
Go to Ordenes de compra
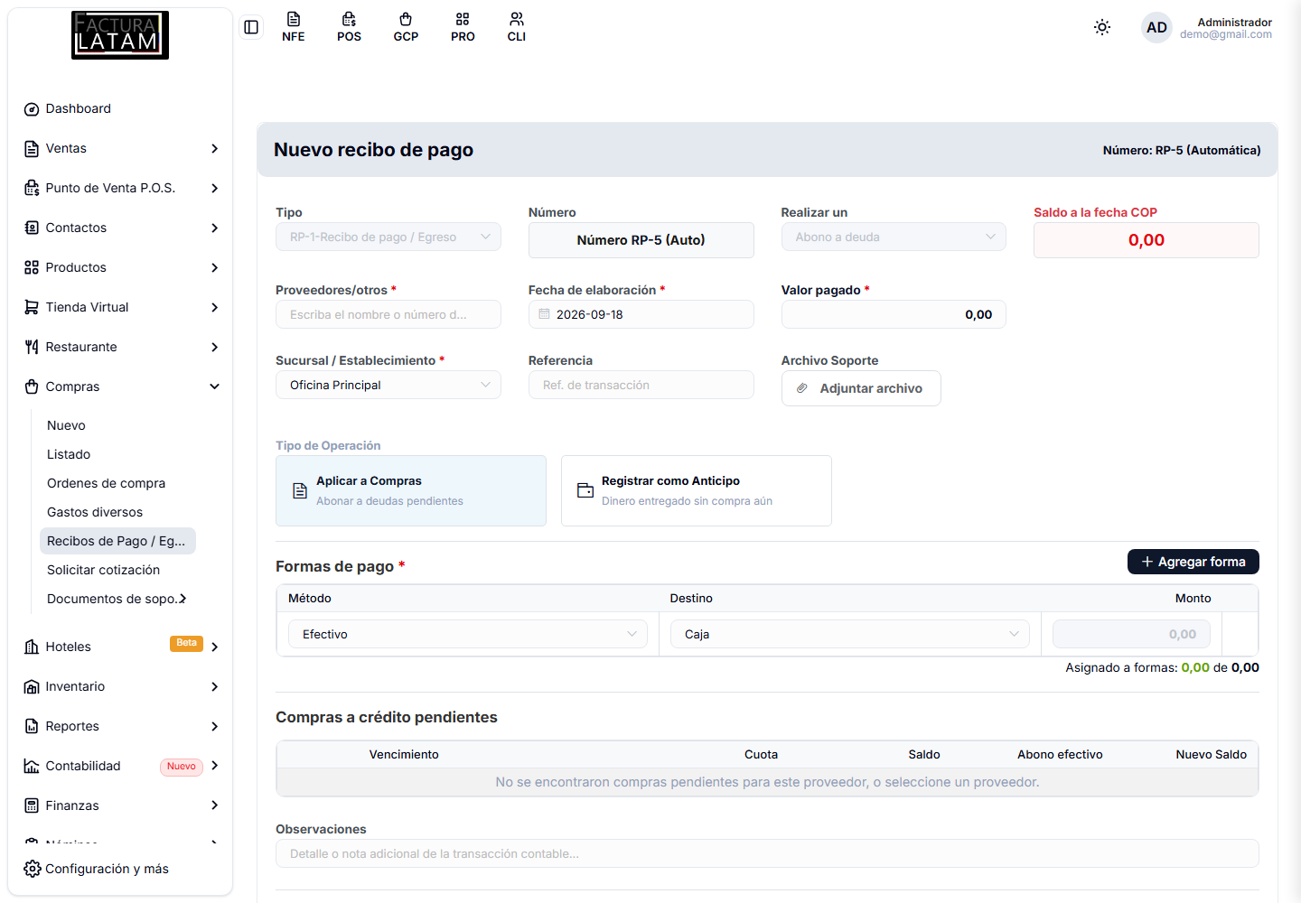(106, 483)
